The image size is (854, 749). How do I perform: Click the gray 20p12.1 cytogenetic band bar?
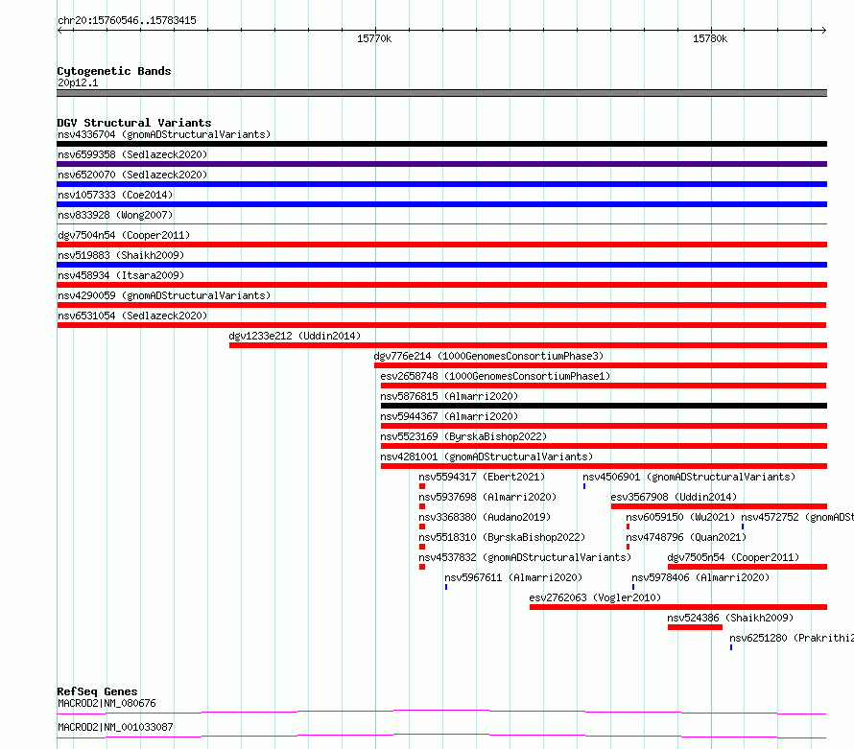click(441, 93)
